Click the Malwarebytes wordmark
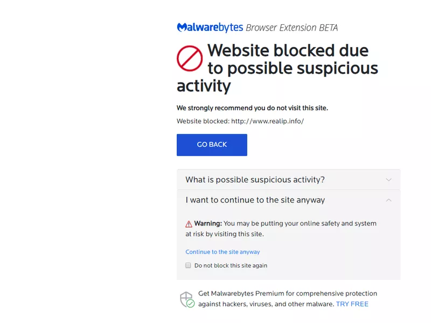Image resolution: width=431 pixels, height=323 pixels. tap(209, 27)
